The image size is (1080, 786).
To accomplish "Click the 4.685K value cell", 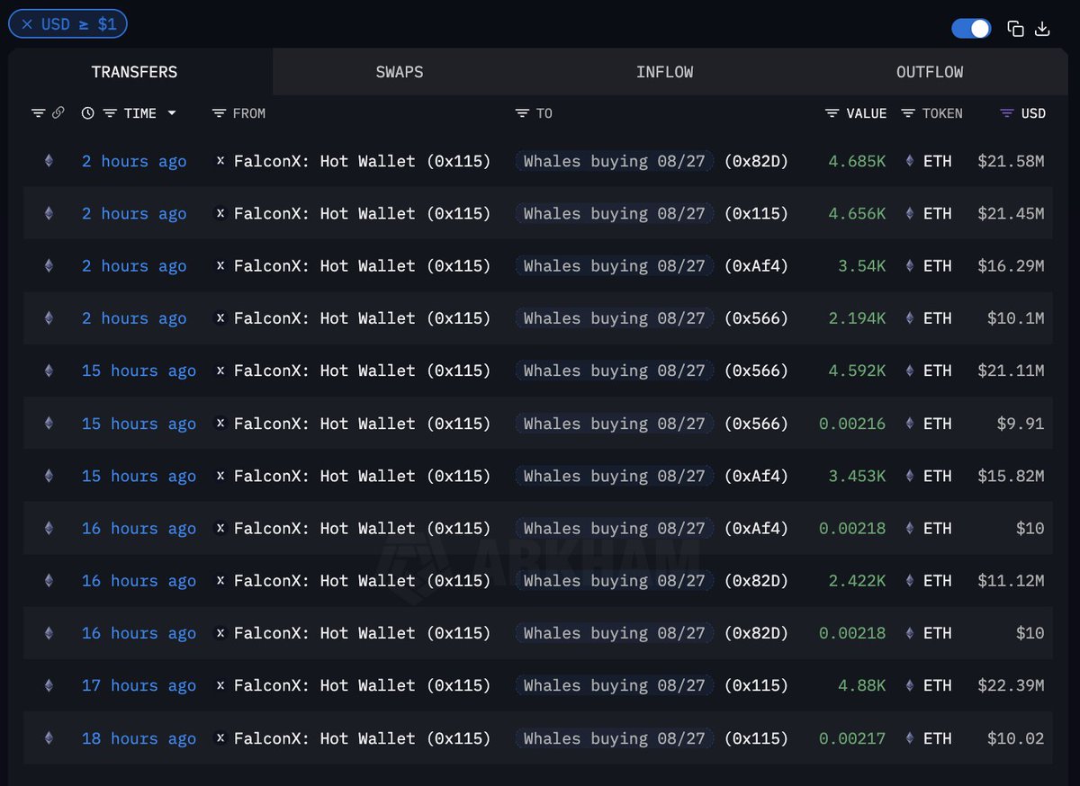I will [857, 161].
